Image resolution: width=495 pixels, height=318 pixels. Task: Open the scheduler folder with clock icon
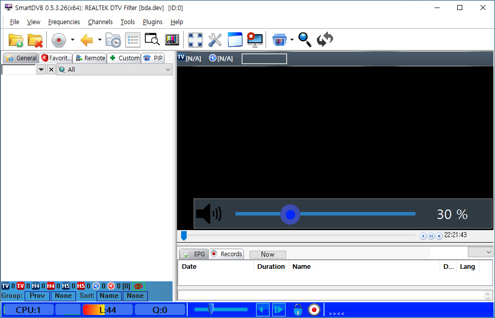pos(113,40)
